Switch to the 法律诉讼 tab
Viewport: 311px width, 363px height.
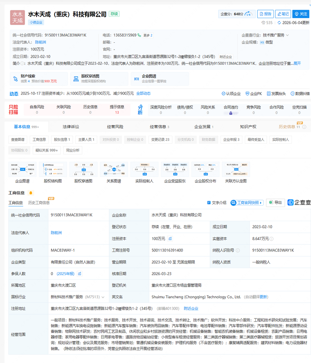point(71,127)
